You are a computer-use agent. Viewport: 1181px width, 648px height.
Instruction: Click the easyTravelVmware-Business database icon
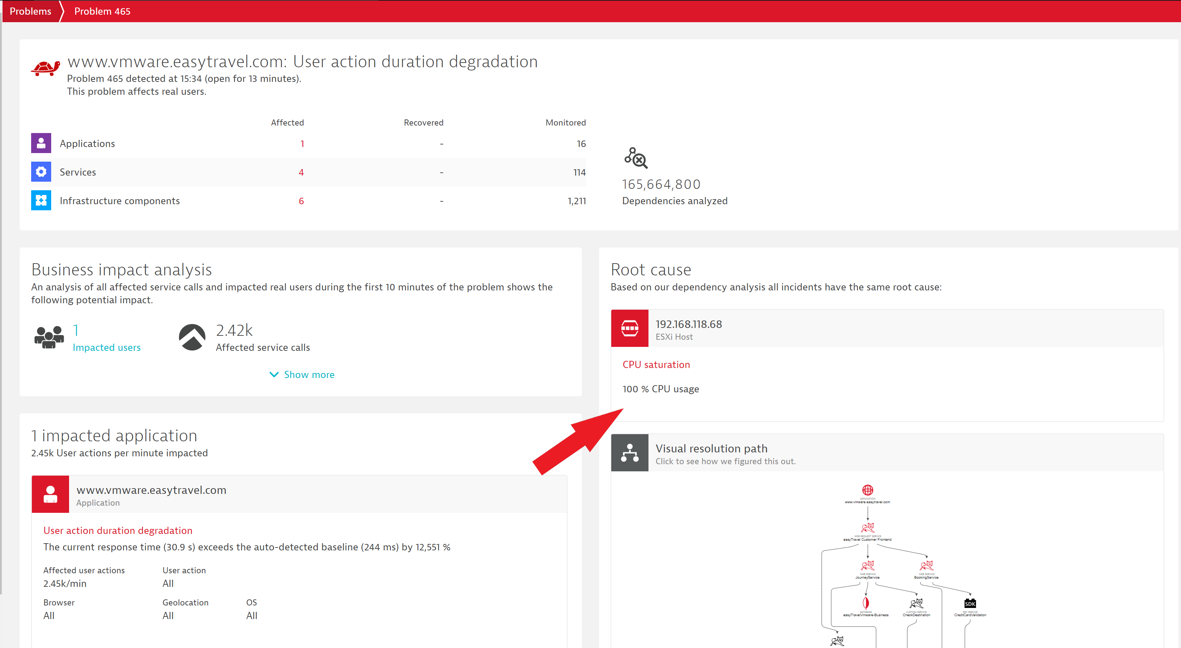pyautogui.click(x=866, y=603)
